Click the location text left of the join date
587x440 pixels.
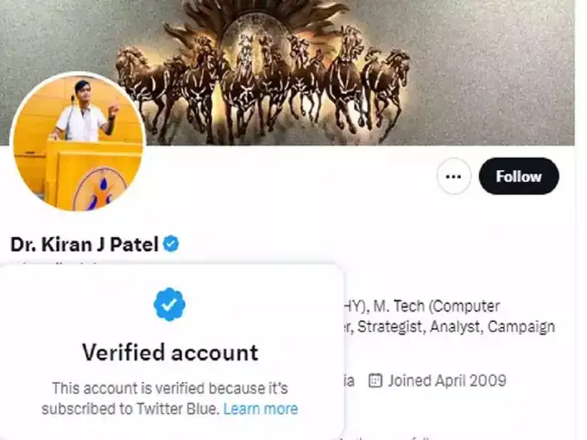tap(349, 380)
